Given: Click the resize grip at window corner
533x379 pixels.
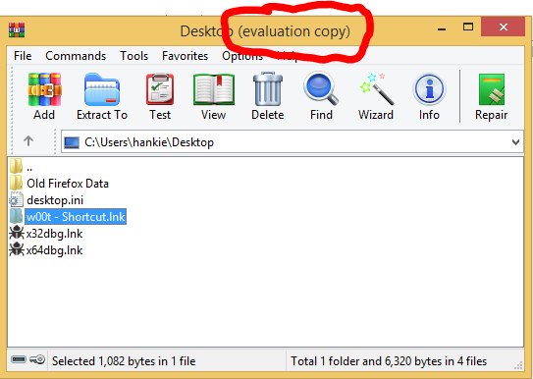Looking at the screenshot, I should point(518,365).
